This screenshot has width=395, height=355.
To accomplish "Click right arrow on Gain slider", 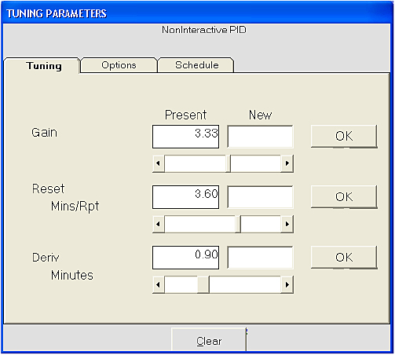I will point(287,163).
